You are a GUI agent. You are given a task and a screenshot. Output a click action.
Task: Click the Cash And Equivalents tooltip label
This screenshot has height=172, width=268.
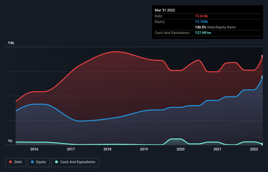tap(172, 33)
